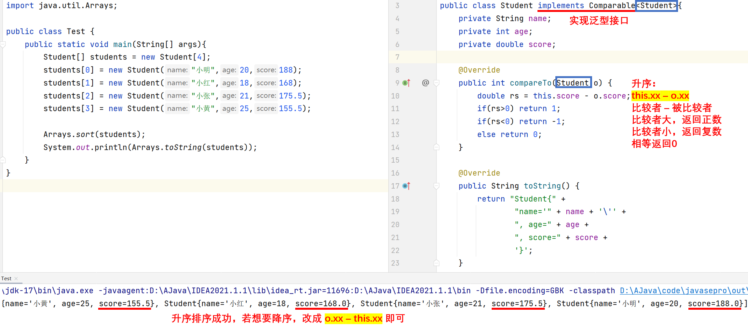Click 'if(rs>0) return 1;' line

pos(519,108)
